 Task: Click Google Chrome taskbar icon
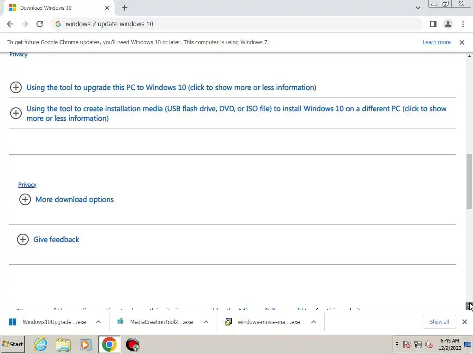[109, 344]
